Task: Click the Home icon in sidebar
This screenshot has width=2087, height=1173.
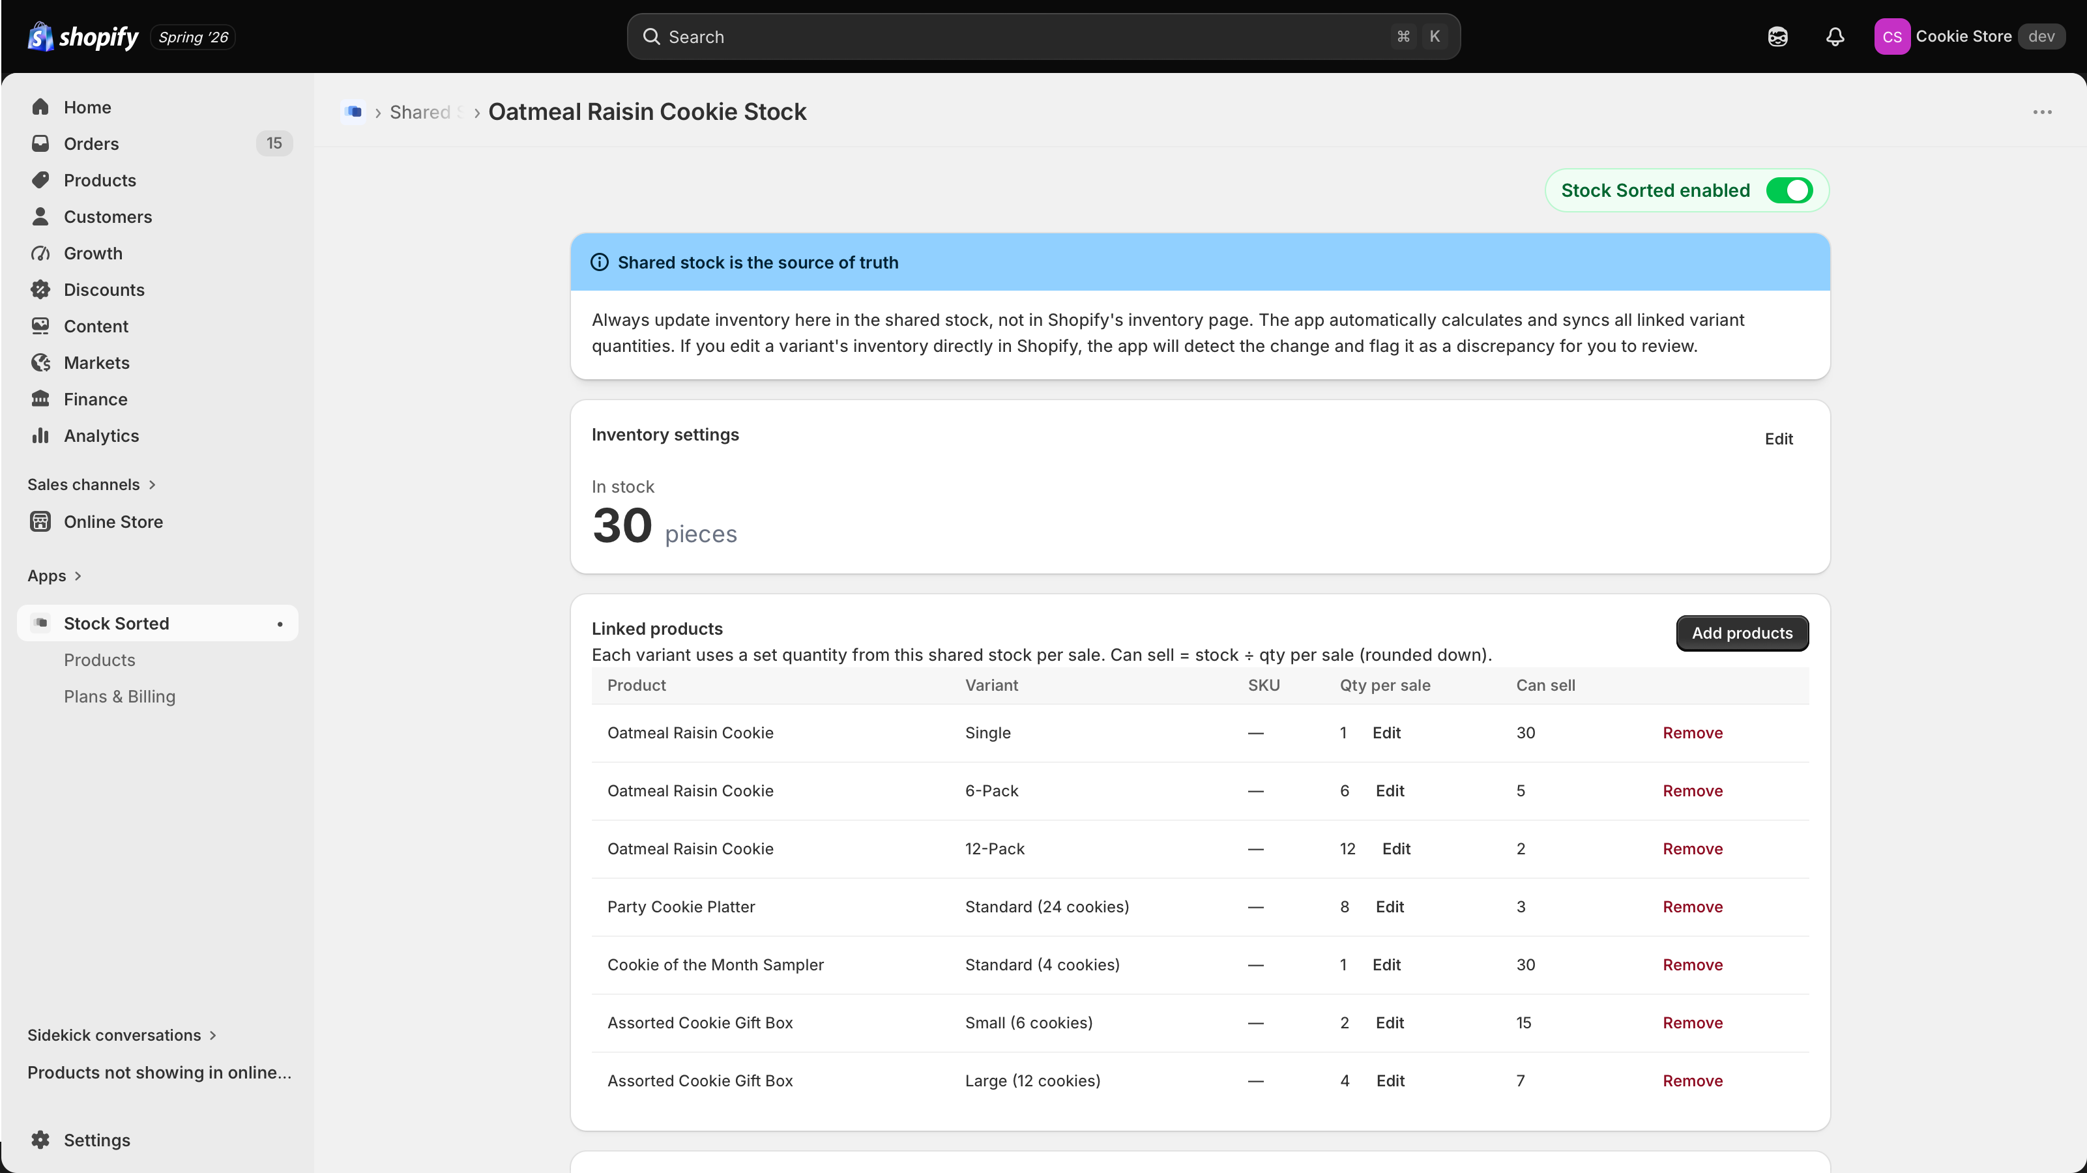Action: pos(40,107)
